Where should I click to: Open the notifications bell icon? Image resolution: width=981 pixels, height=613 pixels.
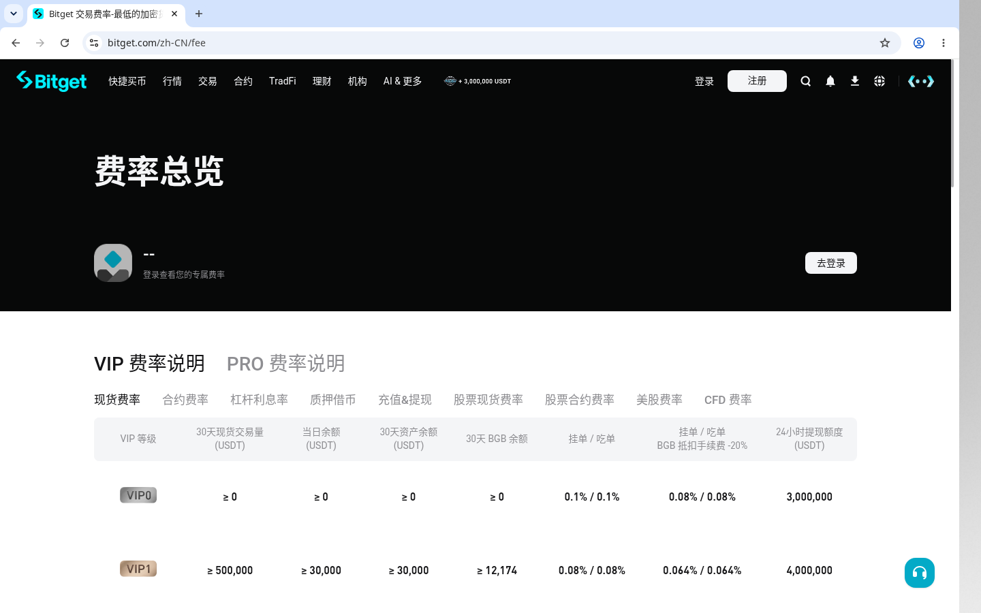click(x=830, y=81)
